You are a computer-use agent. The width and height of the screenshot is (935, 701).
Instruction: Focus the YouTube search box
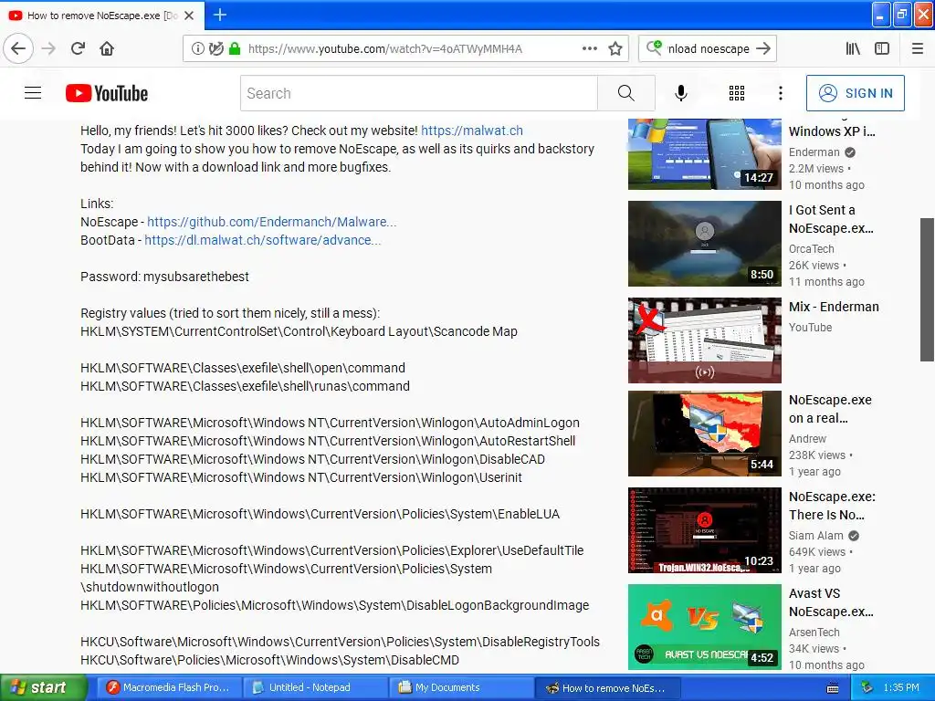click(x=418, y=93)
